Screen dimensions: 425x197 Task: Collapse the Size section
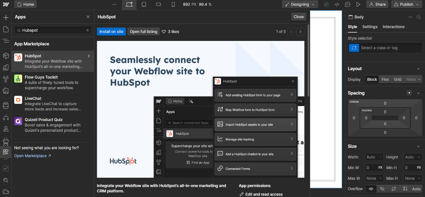coord(418,147)
